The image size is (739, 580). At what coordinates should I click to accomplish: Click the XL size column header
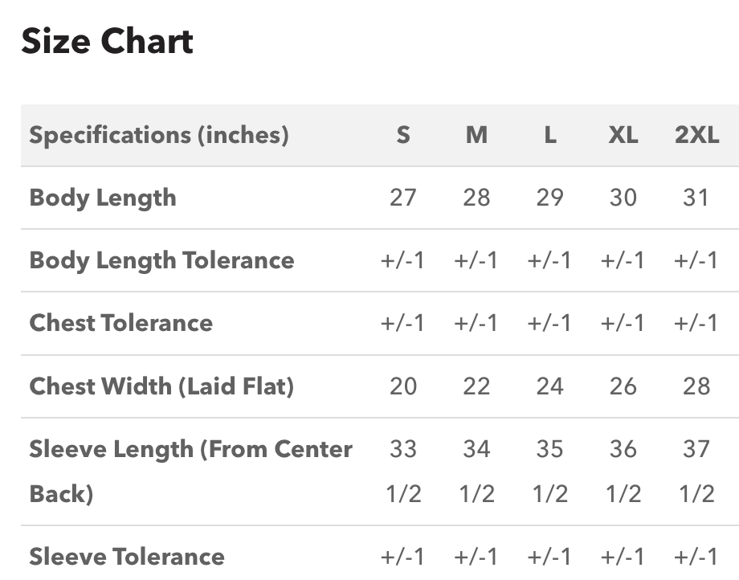(623, 135)
